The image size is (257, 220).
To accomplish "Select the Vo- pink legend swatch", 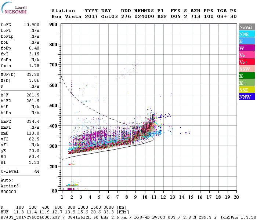I will [x=247, y=55].
